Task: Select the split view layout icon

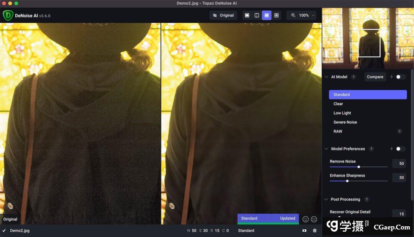Action: coord(257,15)
